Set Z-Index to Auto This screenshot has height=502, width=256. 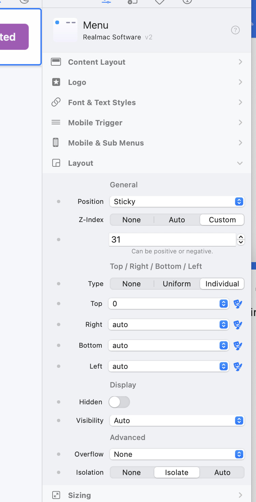(177, 220)
